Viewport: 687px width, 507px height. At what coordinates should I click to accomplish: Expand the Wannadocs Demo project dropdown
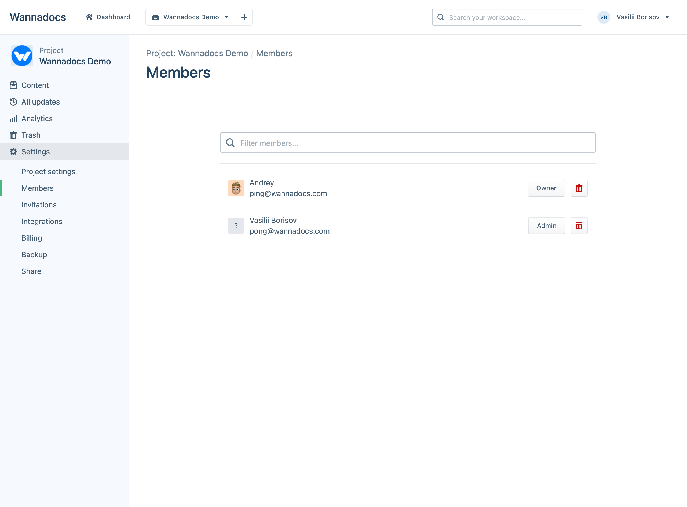point(191,17)
